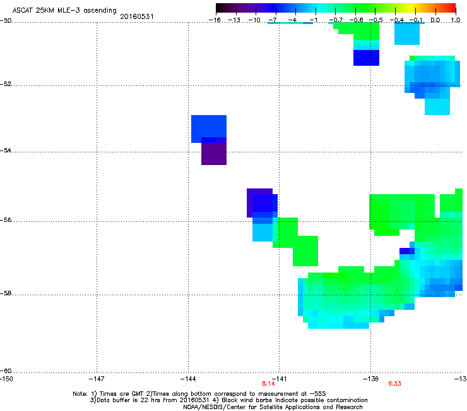
Task: Click the latitude axis label '-56'
Action: (6, 219)
